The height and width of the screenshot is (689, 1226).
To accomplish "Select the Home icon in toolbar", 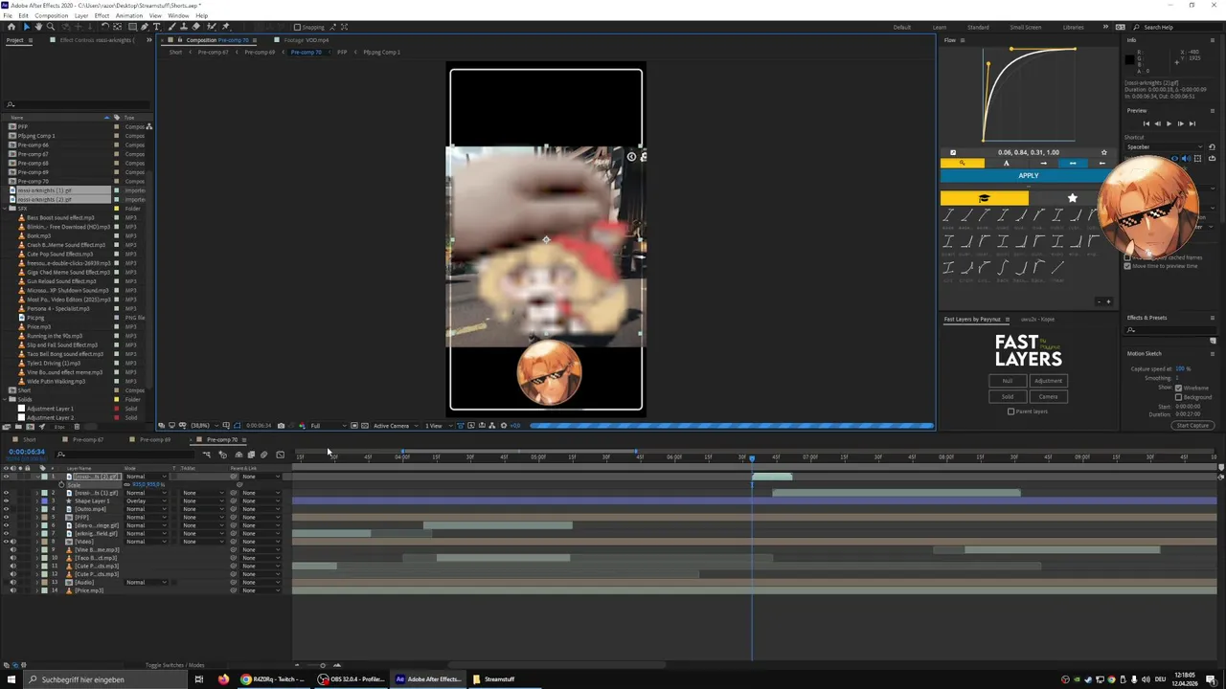I will tap(11, 27).
